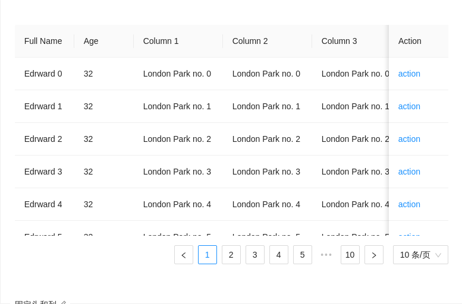Go to page 3

coord(255,255)
